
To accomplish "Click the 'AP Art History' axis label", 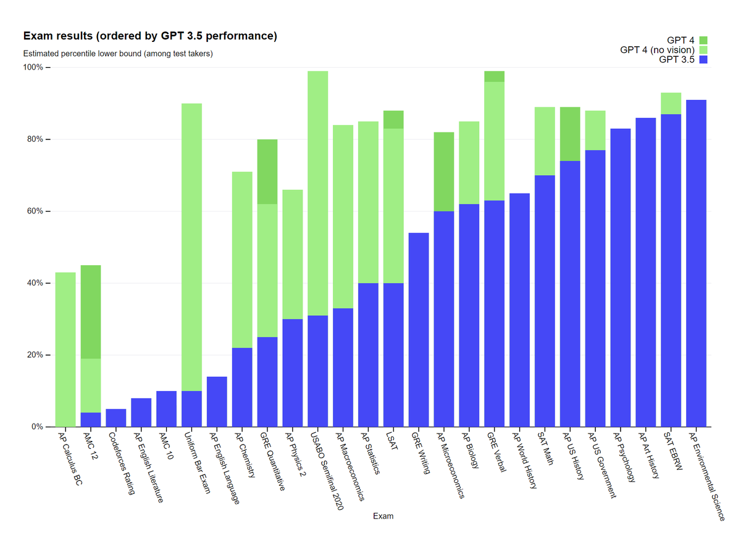I will click(x=648, y=454).
